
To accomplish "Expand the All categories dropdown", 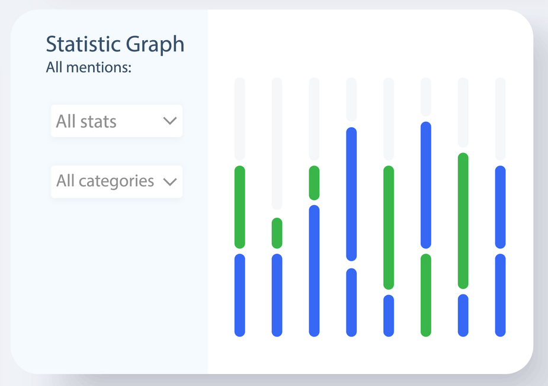I will pos(116,181).
